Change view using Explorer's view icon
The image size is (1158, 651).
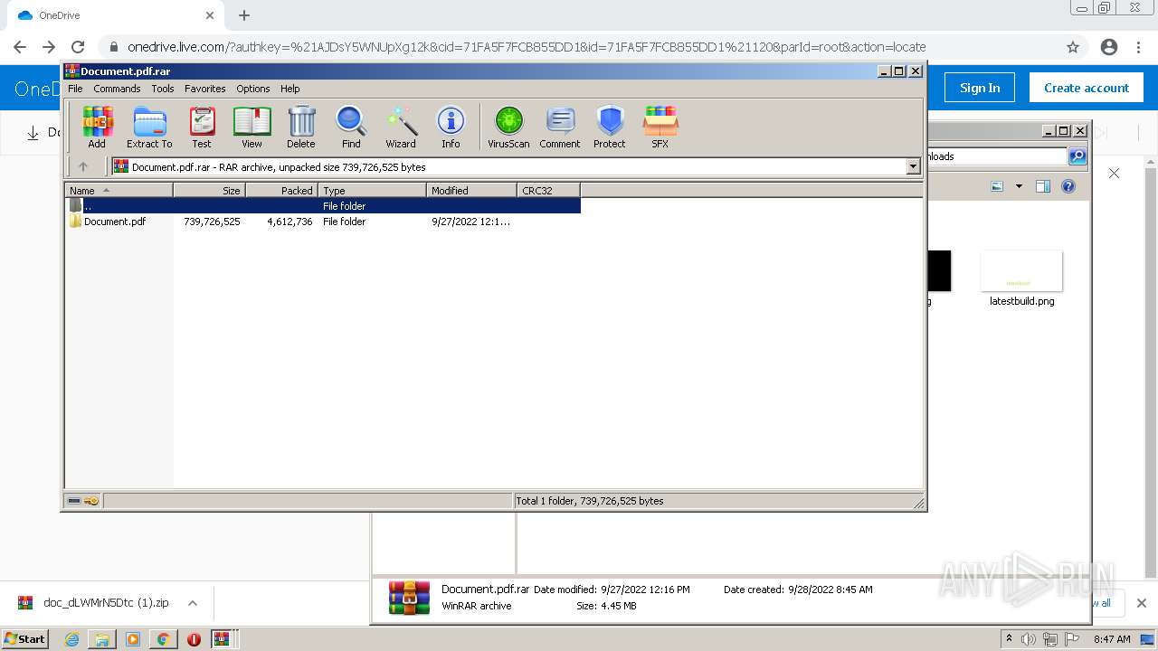997,186
